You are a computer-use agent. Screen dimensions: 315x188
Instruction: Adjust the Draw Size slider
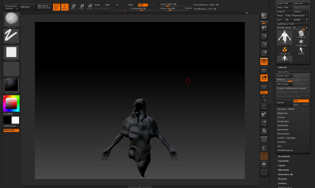pos(172,8)
